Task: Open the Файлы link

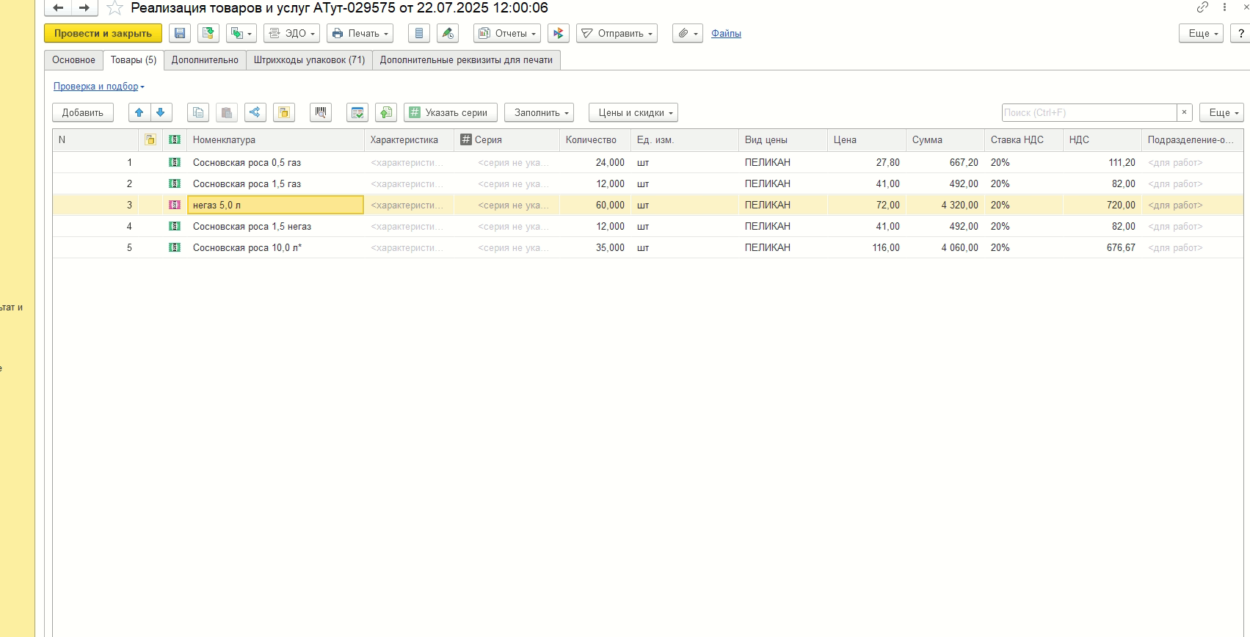Action: pyautogui.click(x=726, y=33)
